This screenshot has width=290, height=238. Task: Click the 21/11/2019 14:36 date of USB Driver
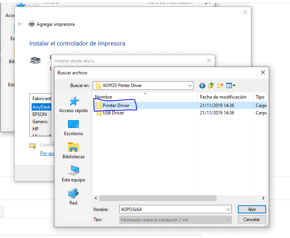tap(217, 113)
